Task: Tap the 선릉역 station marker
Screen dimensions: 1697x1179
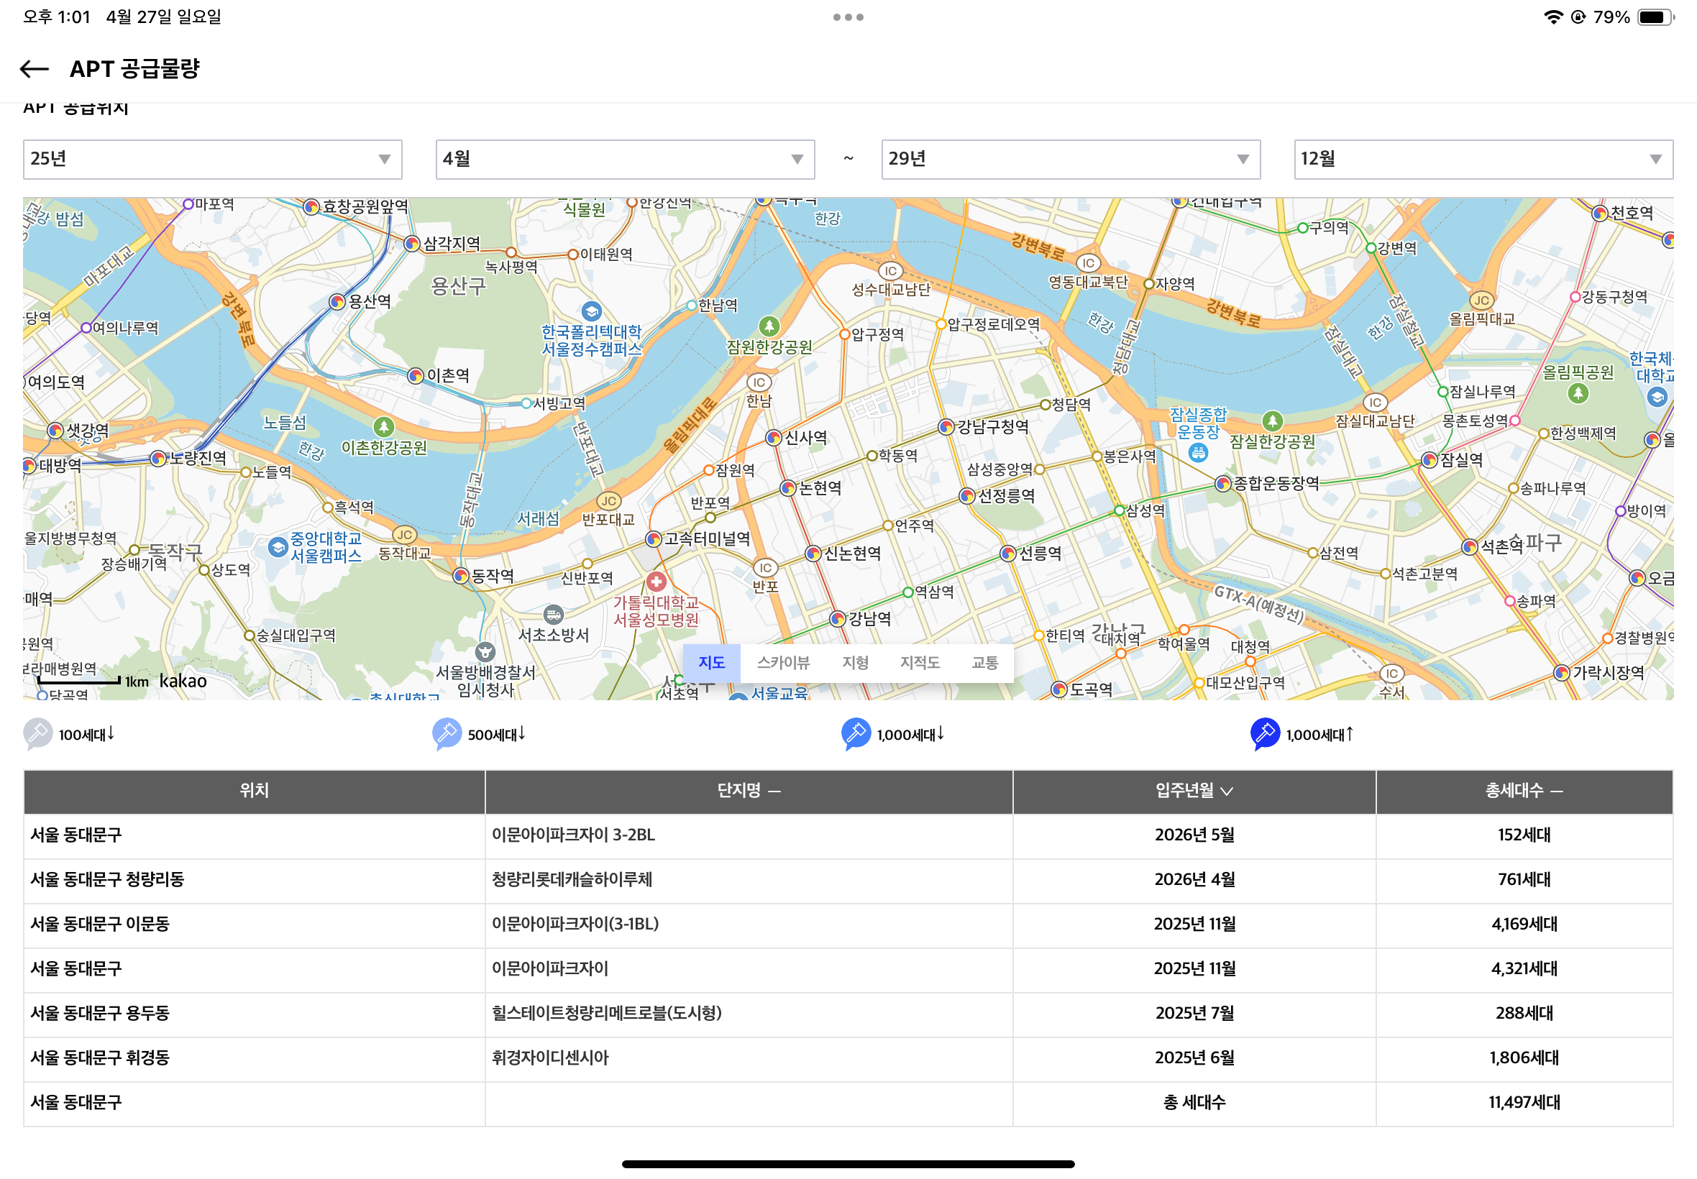Action: 1007,554
